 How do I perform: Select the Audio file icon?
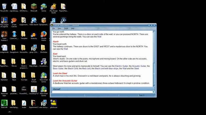click(24, 104)
